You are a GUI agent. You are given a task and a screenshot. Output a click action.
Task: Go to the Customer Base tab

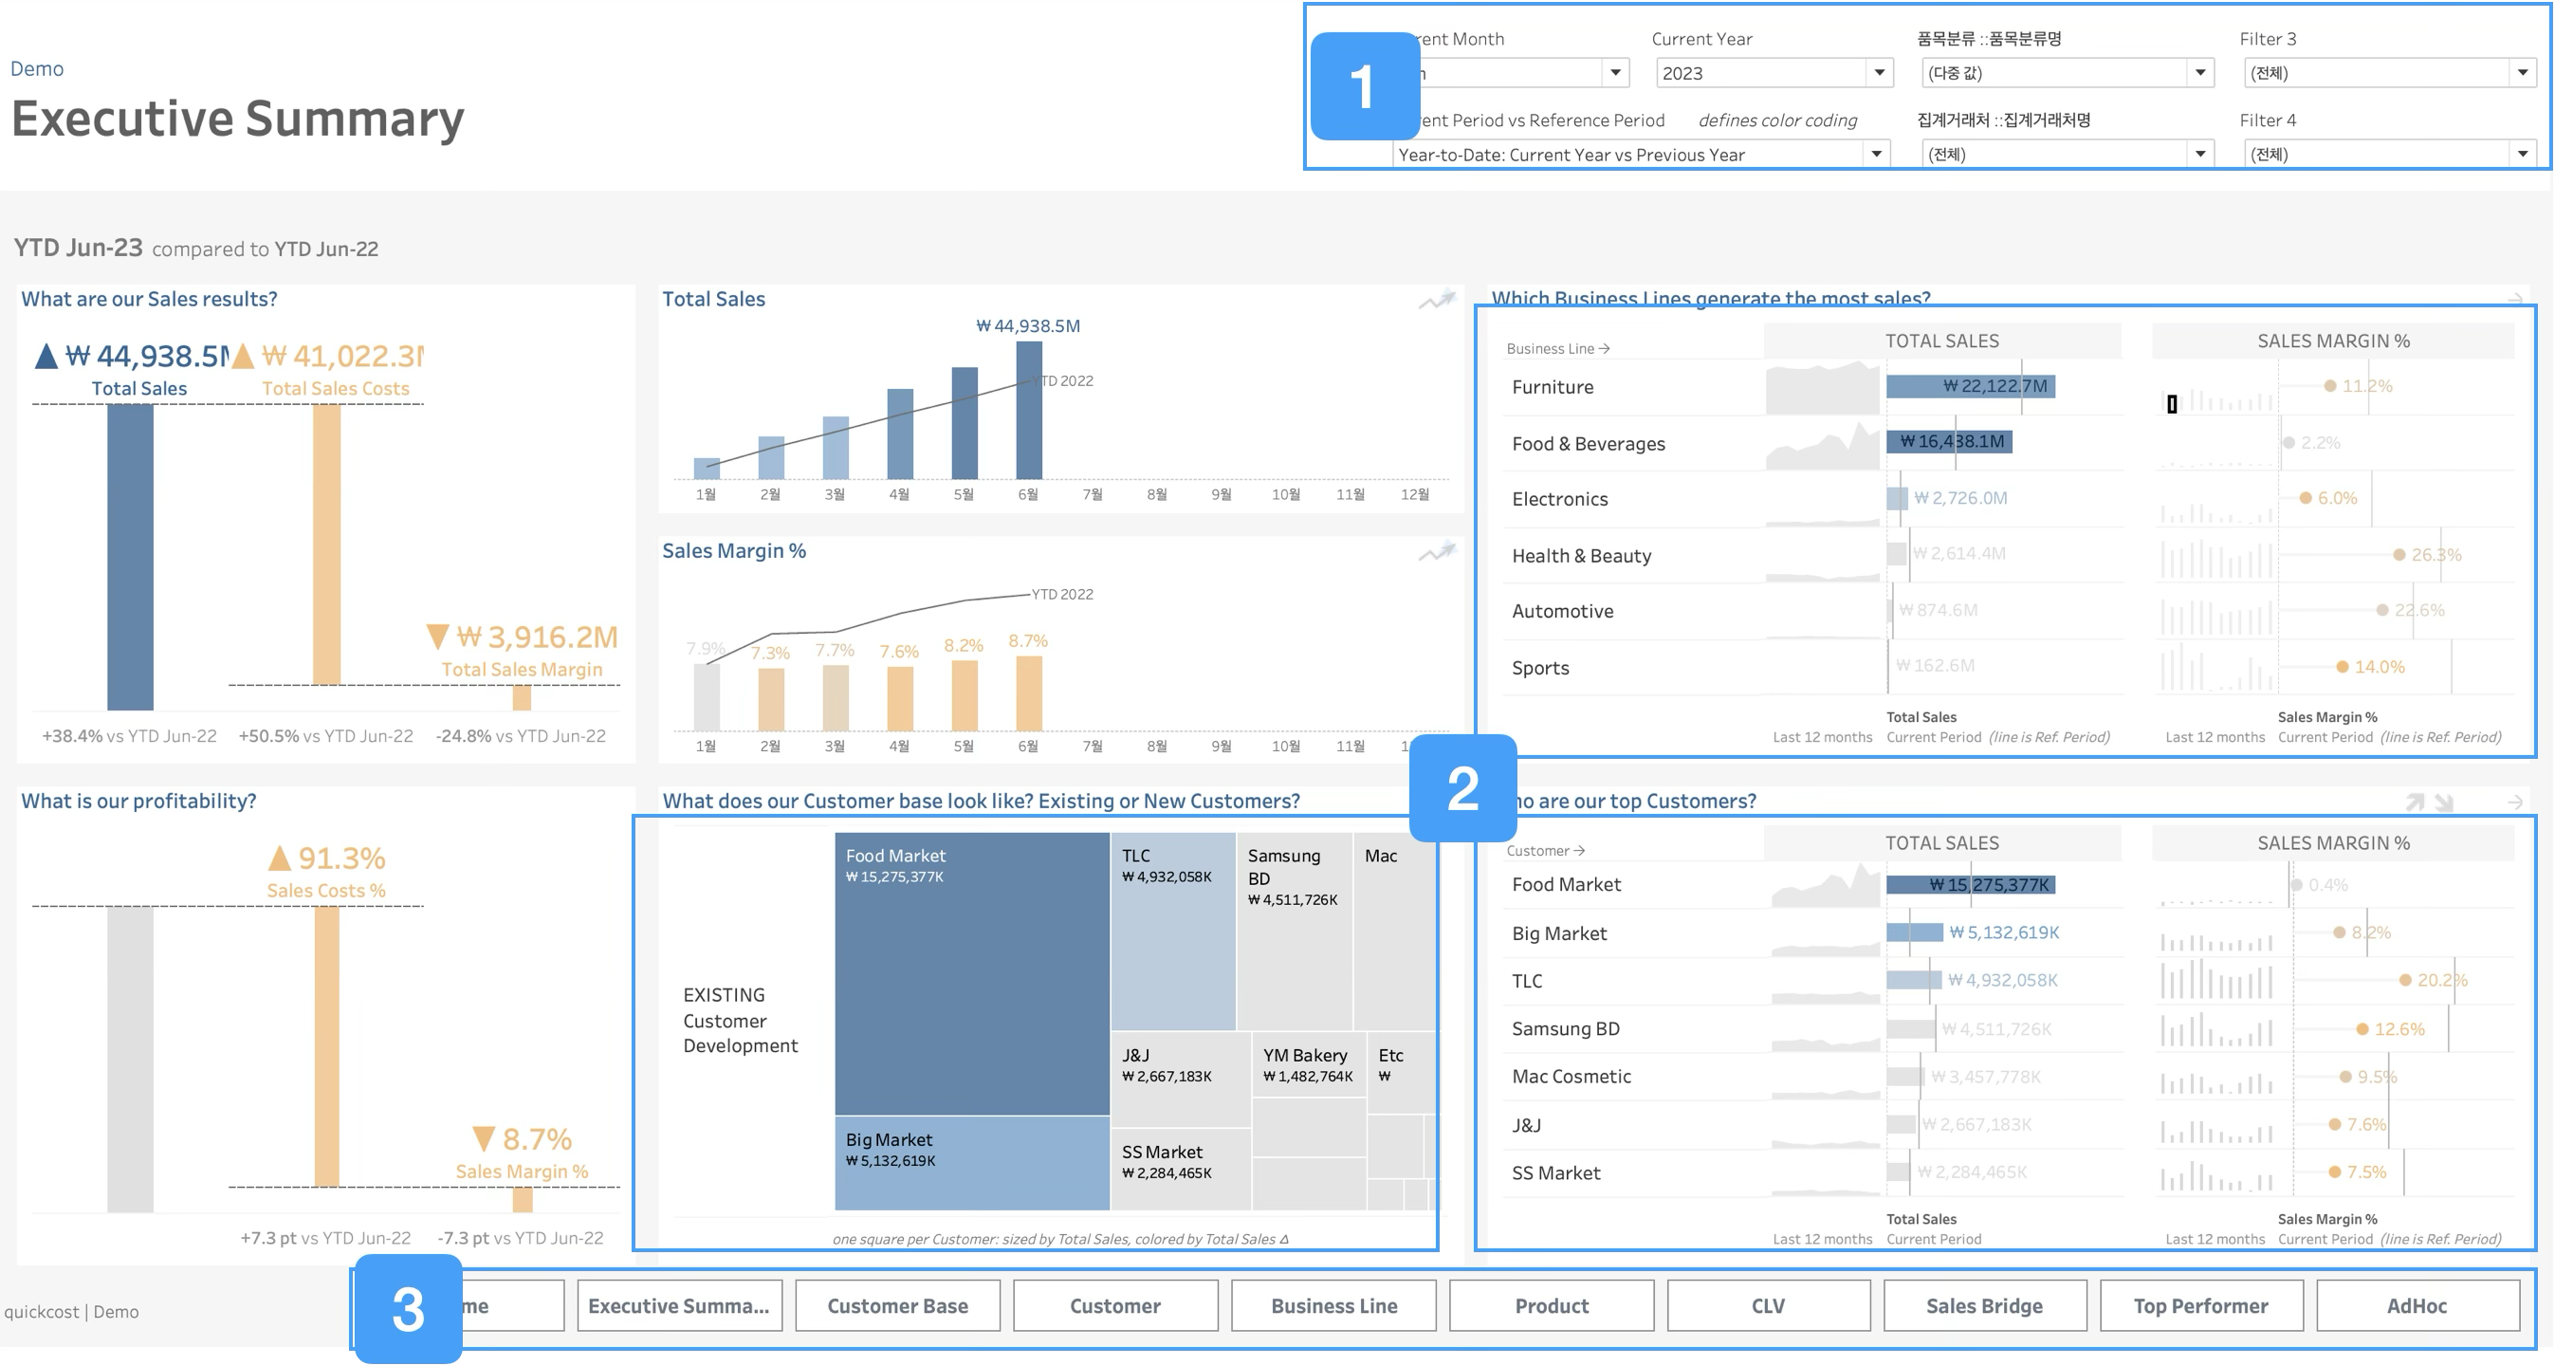pyautogui.click(x=897, y=1305)
